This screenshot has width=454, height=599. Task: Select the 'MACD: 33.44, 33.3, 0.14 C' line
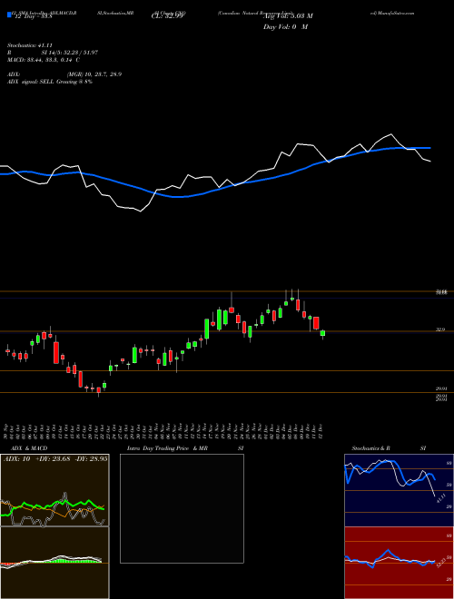pyautogui.click(x=44, y=60)
